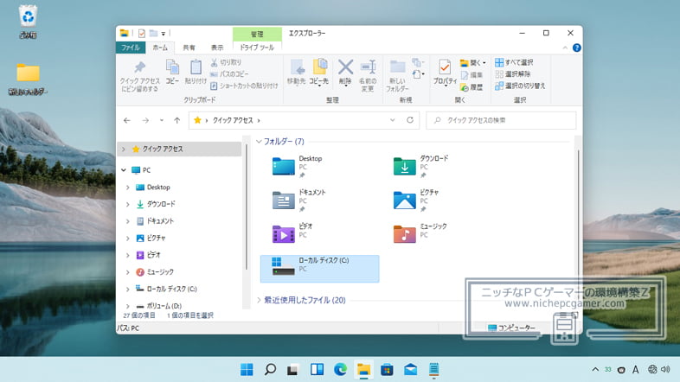Viewport: 680px width, 382px height.
Task: Collapse the Folders (7) group
Action: tap(259, 142)
